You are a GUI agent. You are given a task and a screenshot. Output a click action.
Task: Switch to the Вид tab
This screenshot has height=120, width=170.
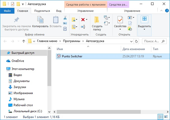(59, 11)
